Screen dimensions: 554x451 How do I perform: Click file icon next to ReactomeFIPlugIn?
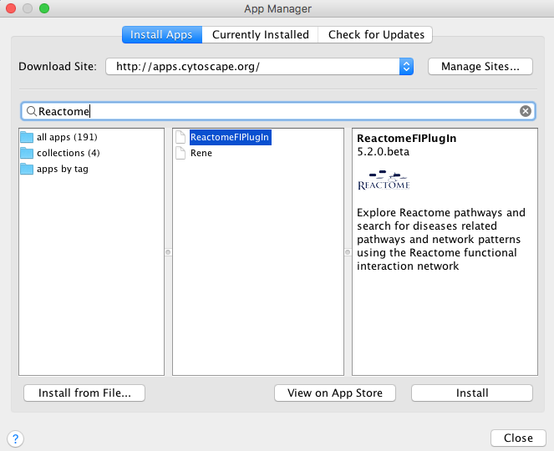(x=180, y=137)
